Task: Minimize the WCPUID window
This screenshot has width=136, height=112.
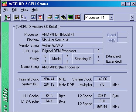Action: (123, 4)
